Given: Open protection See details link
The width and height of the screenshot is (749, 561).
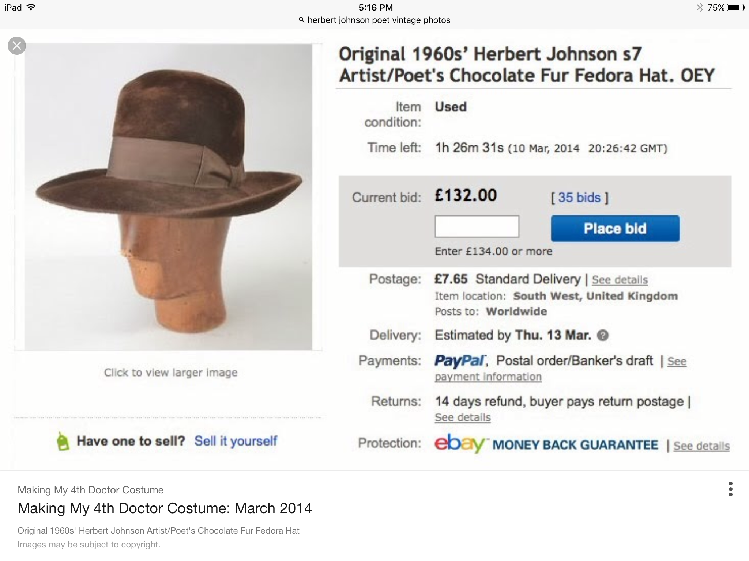Looking at the screenshot, I should coord(701,446).
